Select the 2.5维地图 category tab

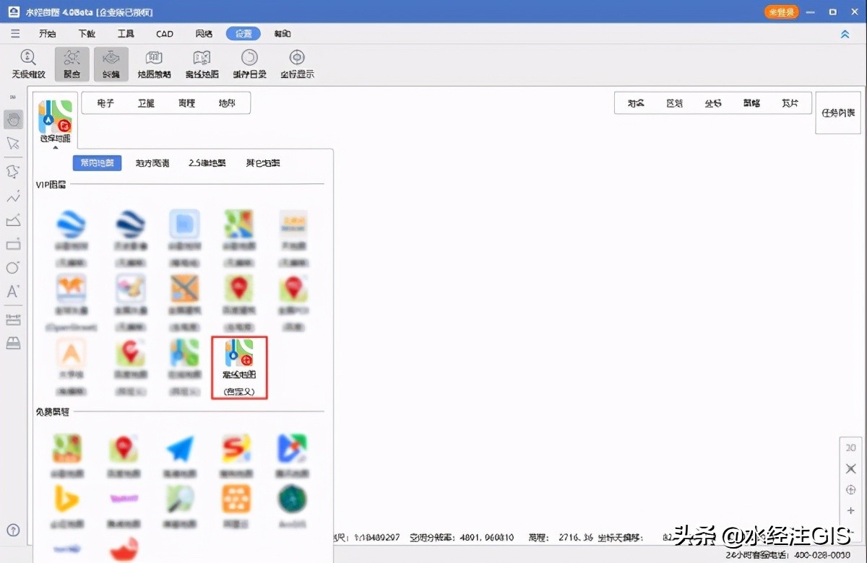(x=207, y=163)
